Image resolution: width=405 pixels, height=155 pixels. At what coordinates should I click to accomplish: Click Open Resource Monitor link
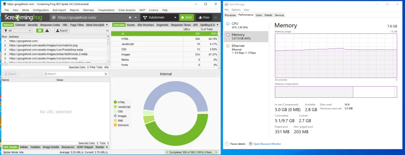267,144
